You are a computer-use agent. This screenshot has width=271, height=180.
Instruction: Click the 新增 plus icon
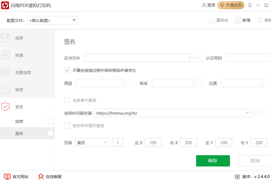coord(238,20)
